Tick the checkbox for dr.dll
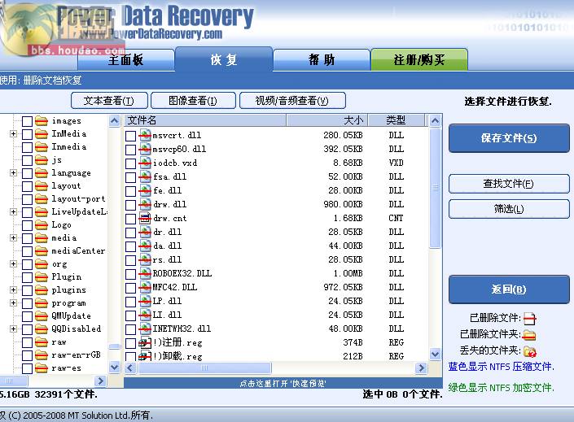 131,233
